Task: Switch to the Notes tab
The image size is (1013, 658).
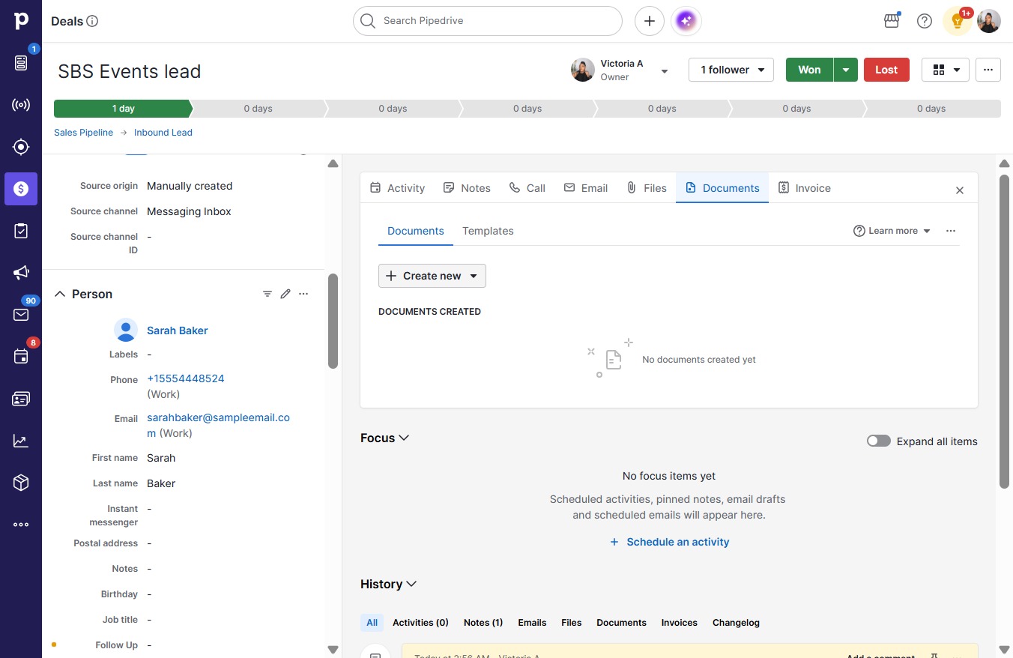Action: 467,188
